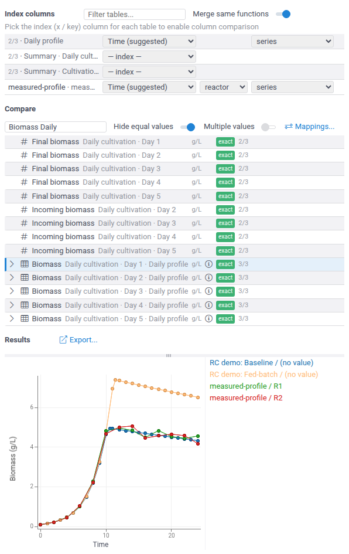Toggle Merge same functions switch
Screen dimensions: 349x554
click(283, 14)
